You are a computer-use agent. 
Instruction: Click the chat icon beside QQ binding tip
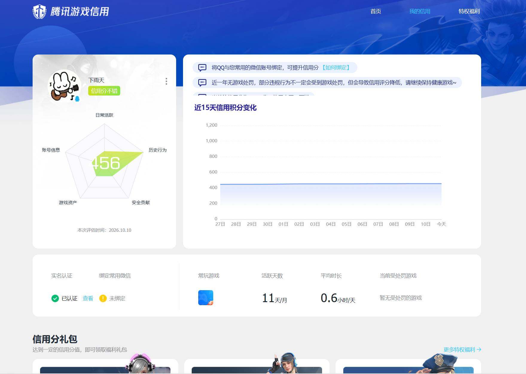click(202, 68)
